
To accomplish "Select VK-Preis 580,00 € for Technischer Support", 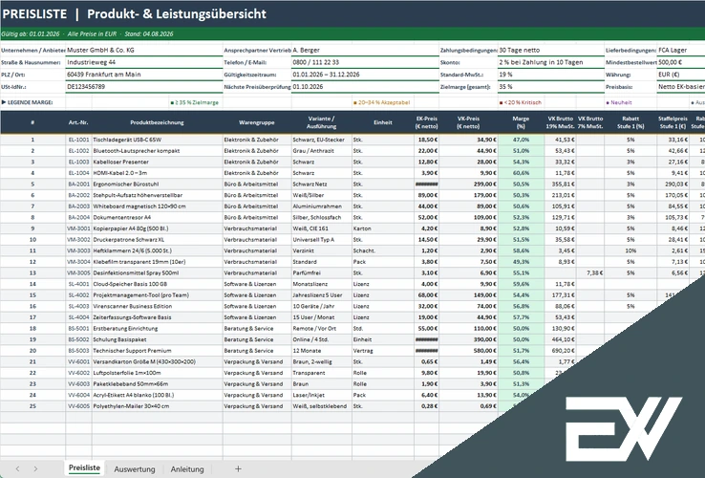I will coord(468,351).
